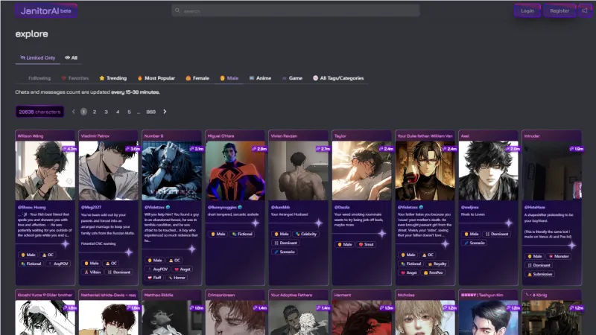
Task: Toggle the Limited Only filter
Action: pos(38,58)
